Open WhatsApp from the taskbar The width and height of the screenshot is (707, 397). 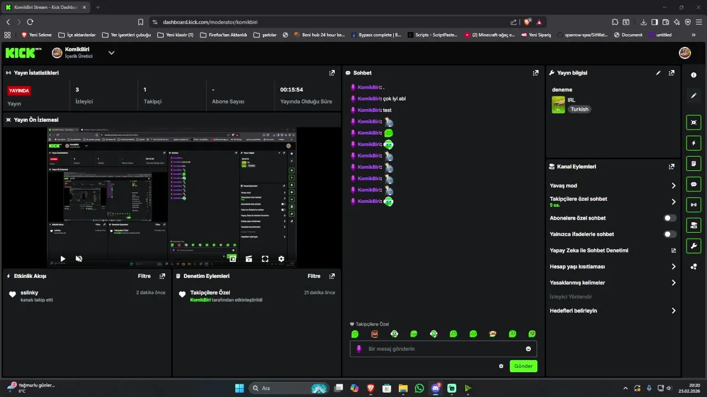tap(419, 388)
